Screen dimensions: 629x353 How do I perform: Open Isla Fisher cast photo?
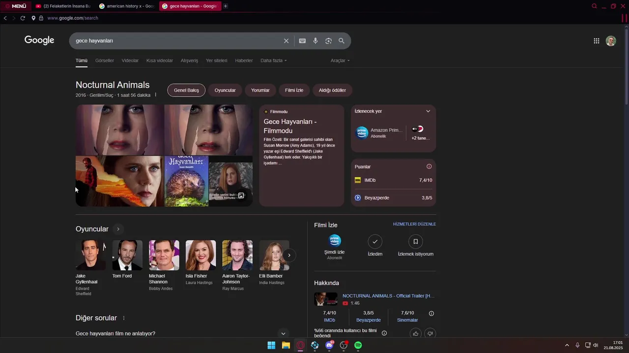point(200,255)
